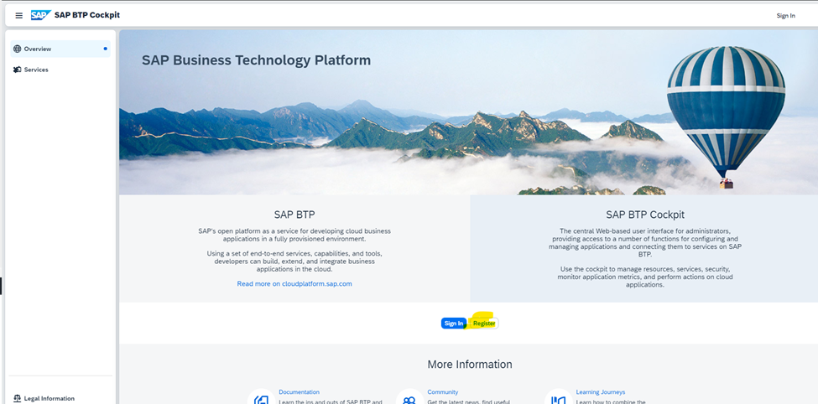Open the Community link
The height and width of the screenshot is (404, 818).
coord(442,392)
